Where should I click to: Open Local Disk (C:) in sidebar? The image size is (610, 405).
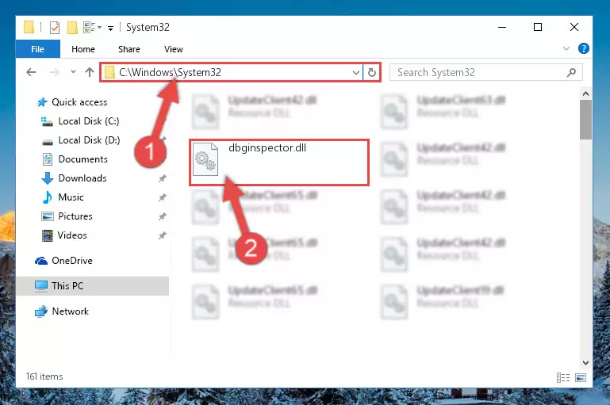pyautogui.click(x=89, y=121)
